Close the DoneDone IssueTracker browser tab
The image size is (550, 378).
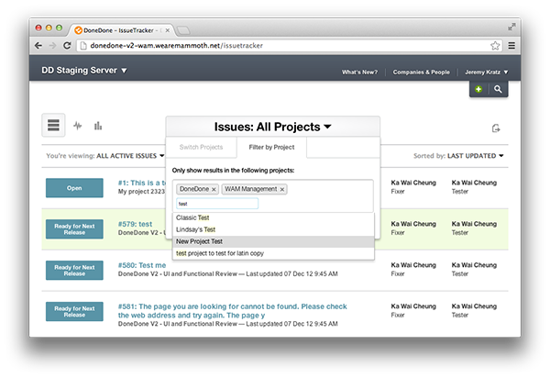tap(168, 30)
